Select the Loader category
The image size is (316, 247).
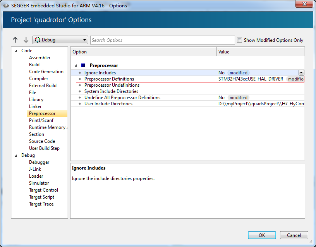[x=36, y=176]
